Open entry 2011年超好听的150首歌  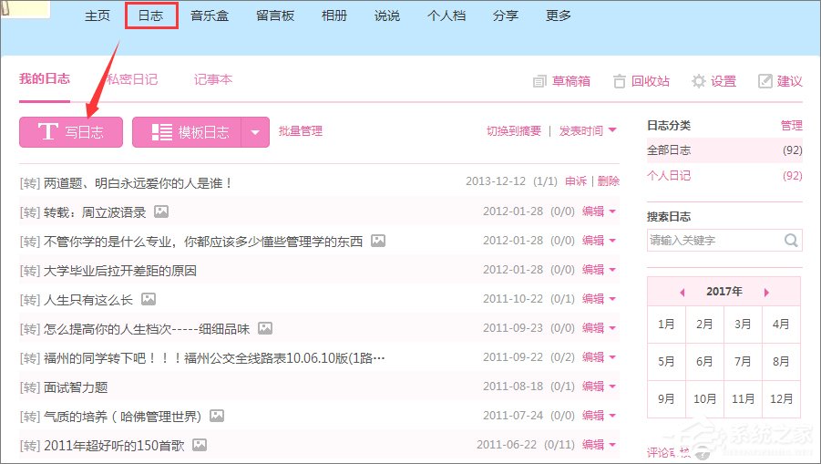[114, 446]
